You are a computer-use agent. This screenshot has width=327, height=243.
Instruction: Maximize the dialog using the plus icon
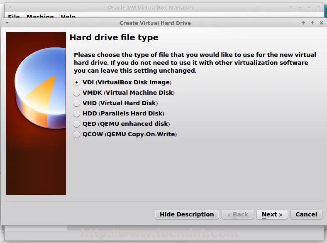click(312, 23)
